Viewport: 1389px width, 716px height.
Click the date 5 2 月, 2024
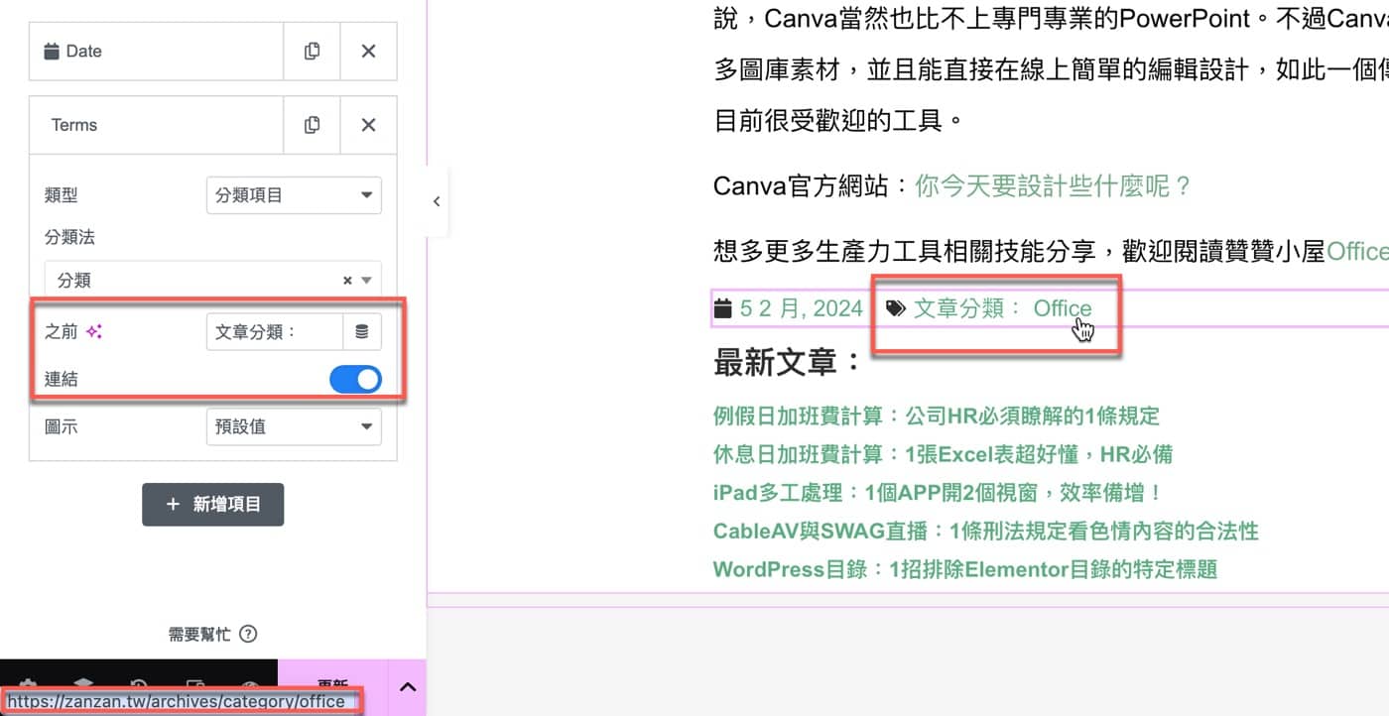point(802,308)
